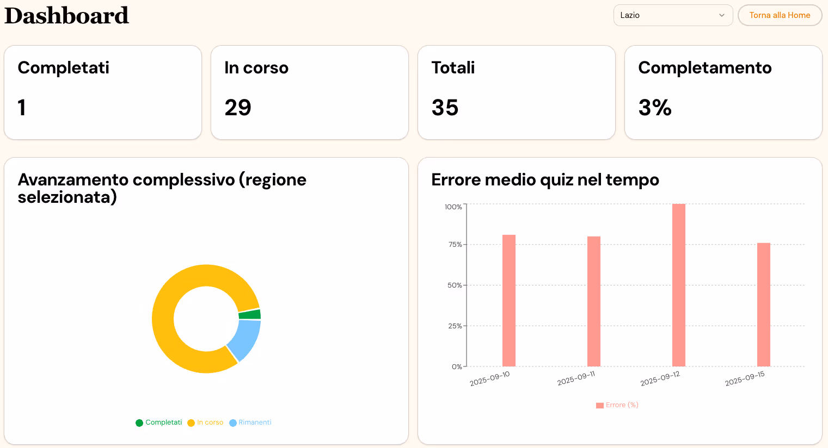Click the Dashboard title

[x=66, y=15]
